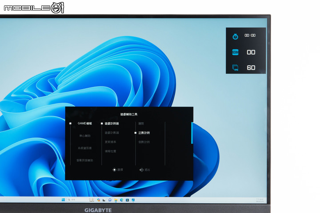Click the taskbar clock and date
The height and width of the screenshot is (213, 320).
(260, 200)
